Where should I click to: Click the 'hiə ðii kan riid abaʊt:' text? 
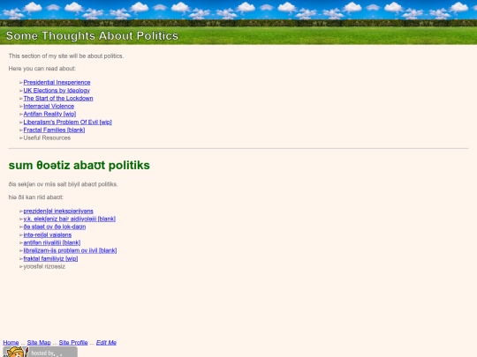pyautogui.click(x=36, y=197)
